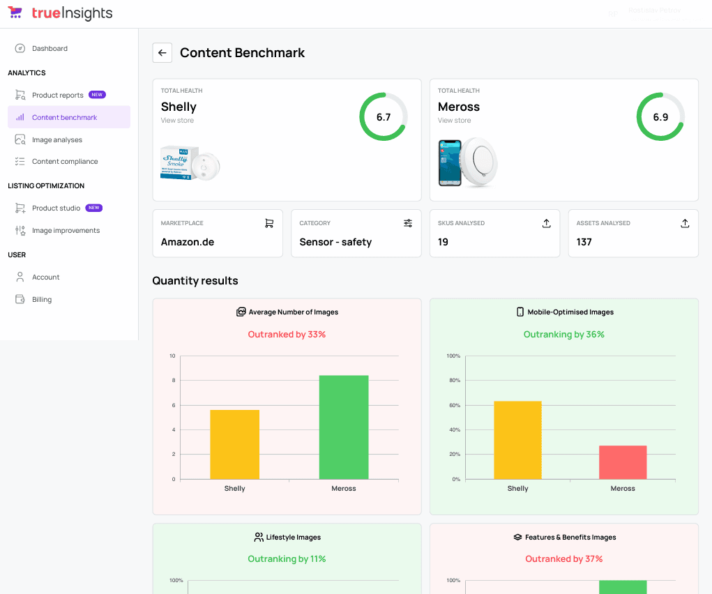This screenshot has height=594, width=712.
Task: Click the Image improvements sliders icon
Action: pos(20,230)
